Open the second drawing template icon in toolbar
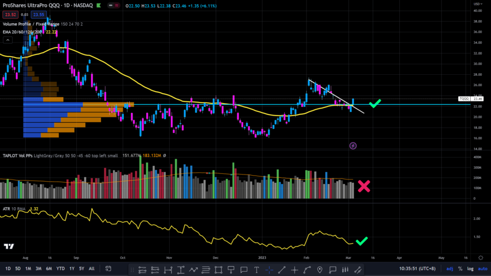491x276 pixels. (155, 270)
